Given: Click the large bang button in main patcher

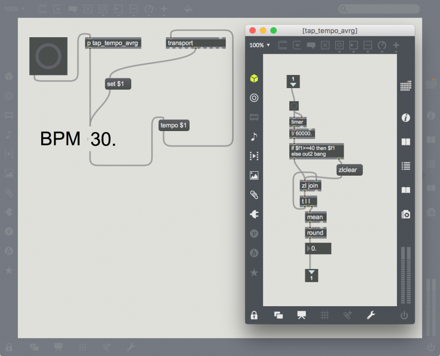Looking at the screenshot, I should 48,56.
